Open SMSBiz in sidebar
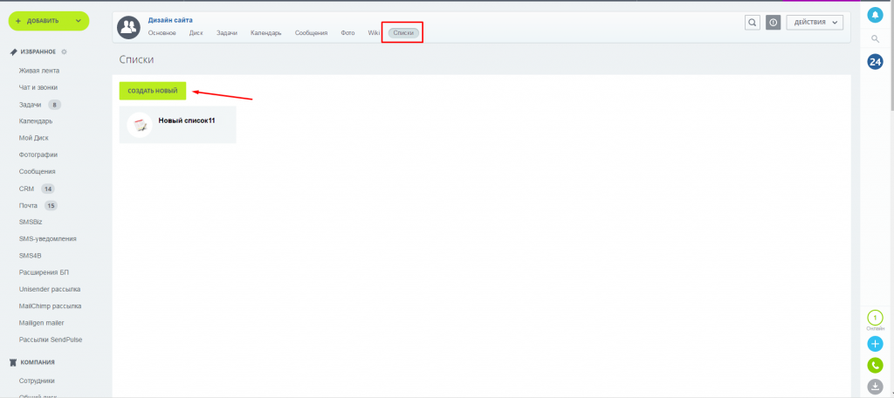894x398 pixels. tap(31, 222)
